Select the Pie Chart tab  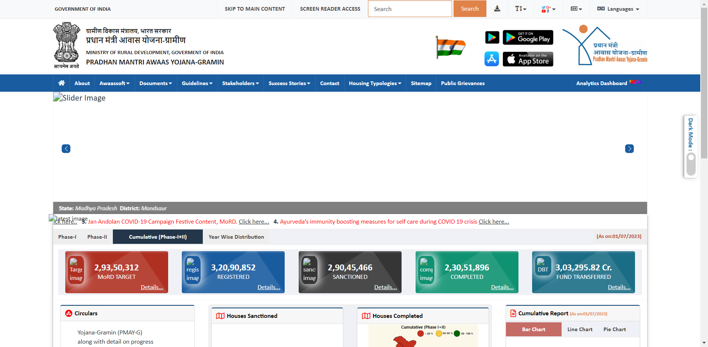[x=615, y=329]
